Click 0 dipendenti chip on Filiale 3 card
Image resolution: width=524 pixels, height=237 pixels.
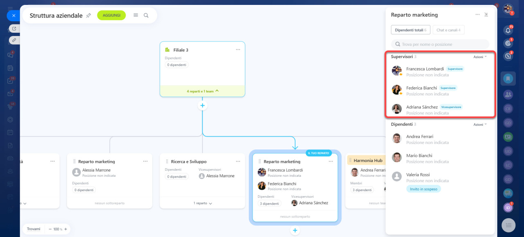coord(177,65)
